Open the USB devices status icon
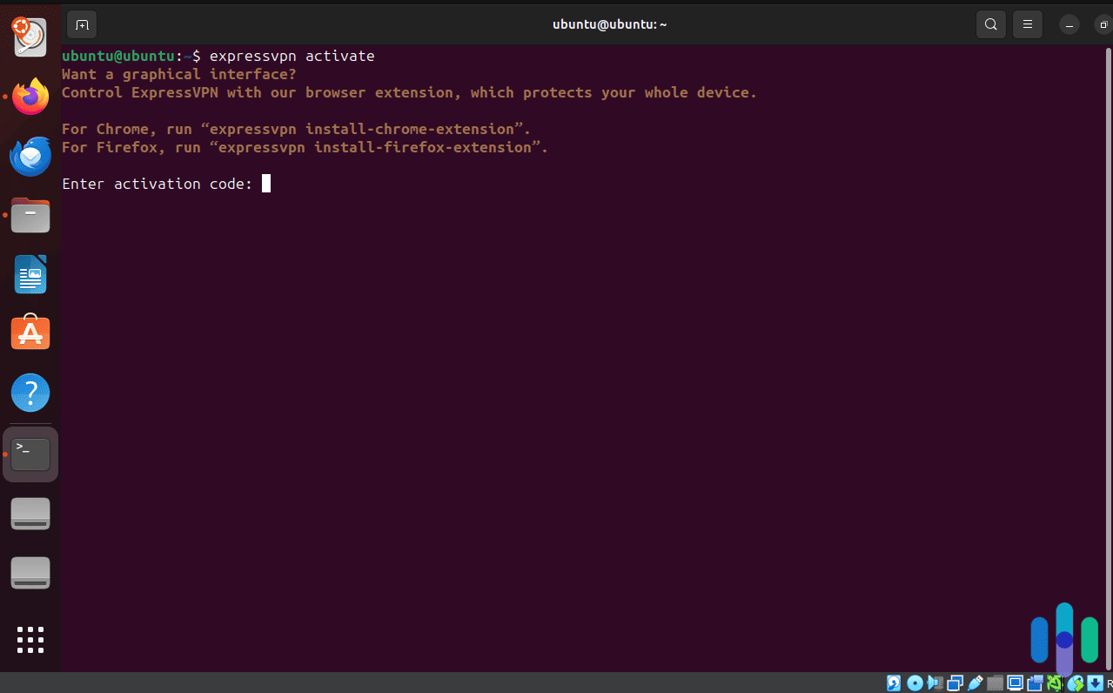Image resolution: width=1113 pixels, height=693 pixels. coord(974,683)
